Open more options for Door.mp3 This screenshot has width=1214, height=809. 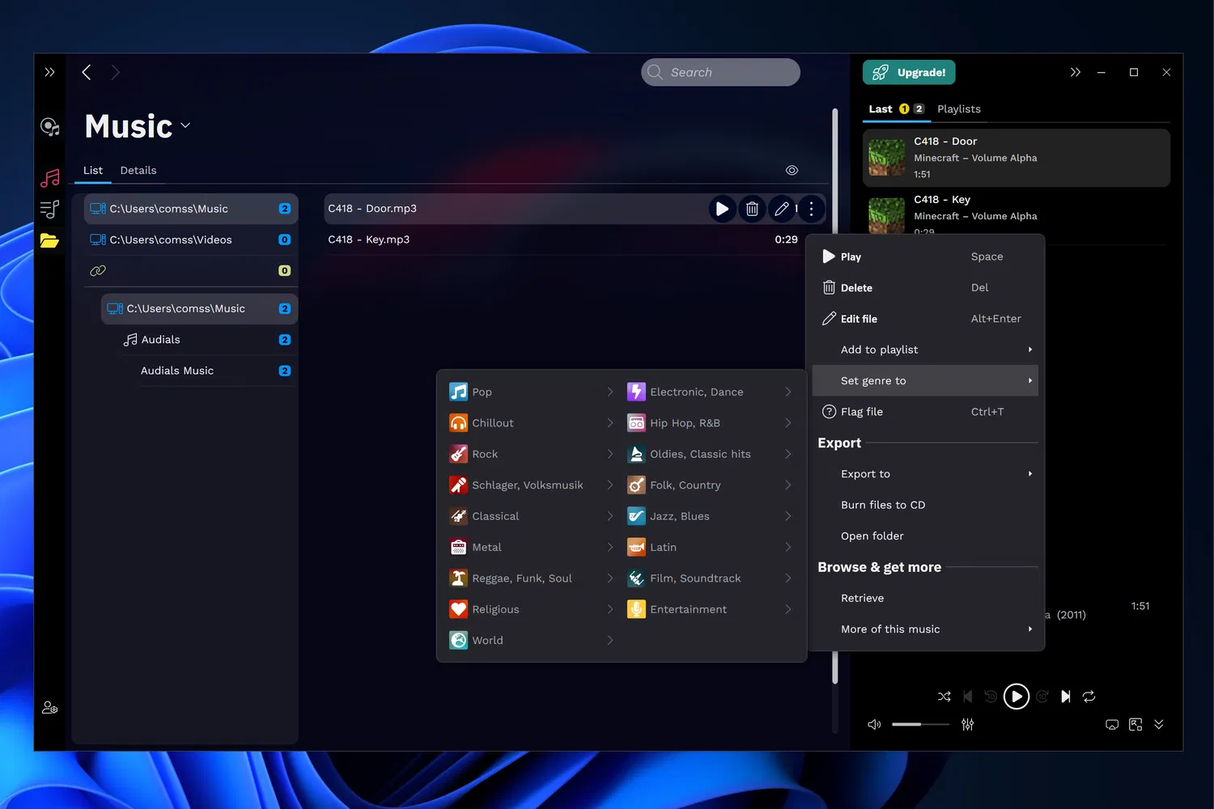pos(811,209)
